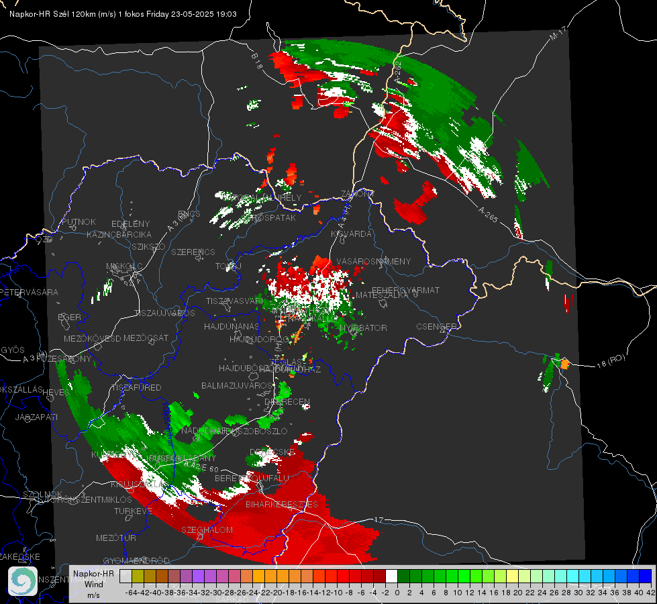Click the SZOLNOK city label

pyautogui.click(x=43, y=494)
